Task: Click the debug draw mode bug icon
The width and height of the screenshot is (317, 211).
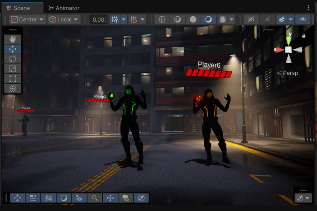Action: (222, 19)
